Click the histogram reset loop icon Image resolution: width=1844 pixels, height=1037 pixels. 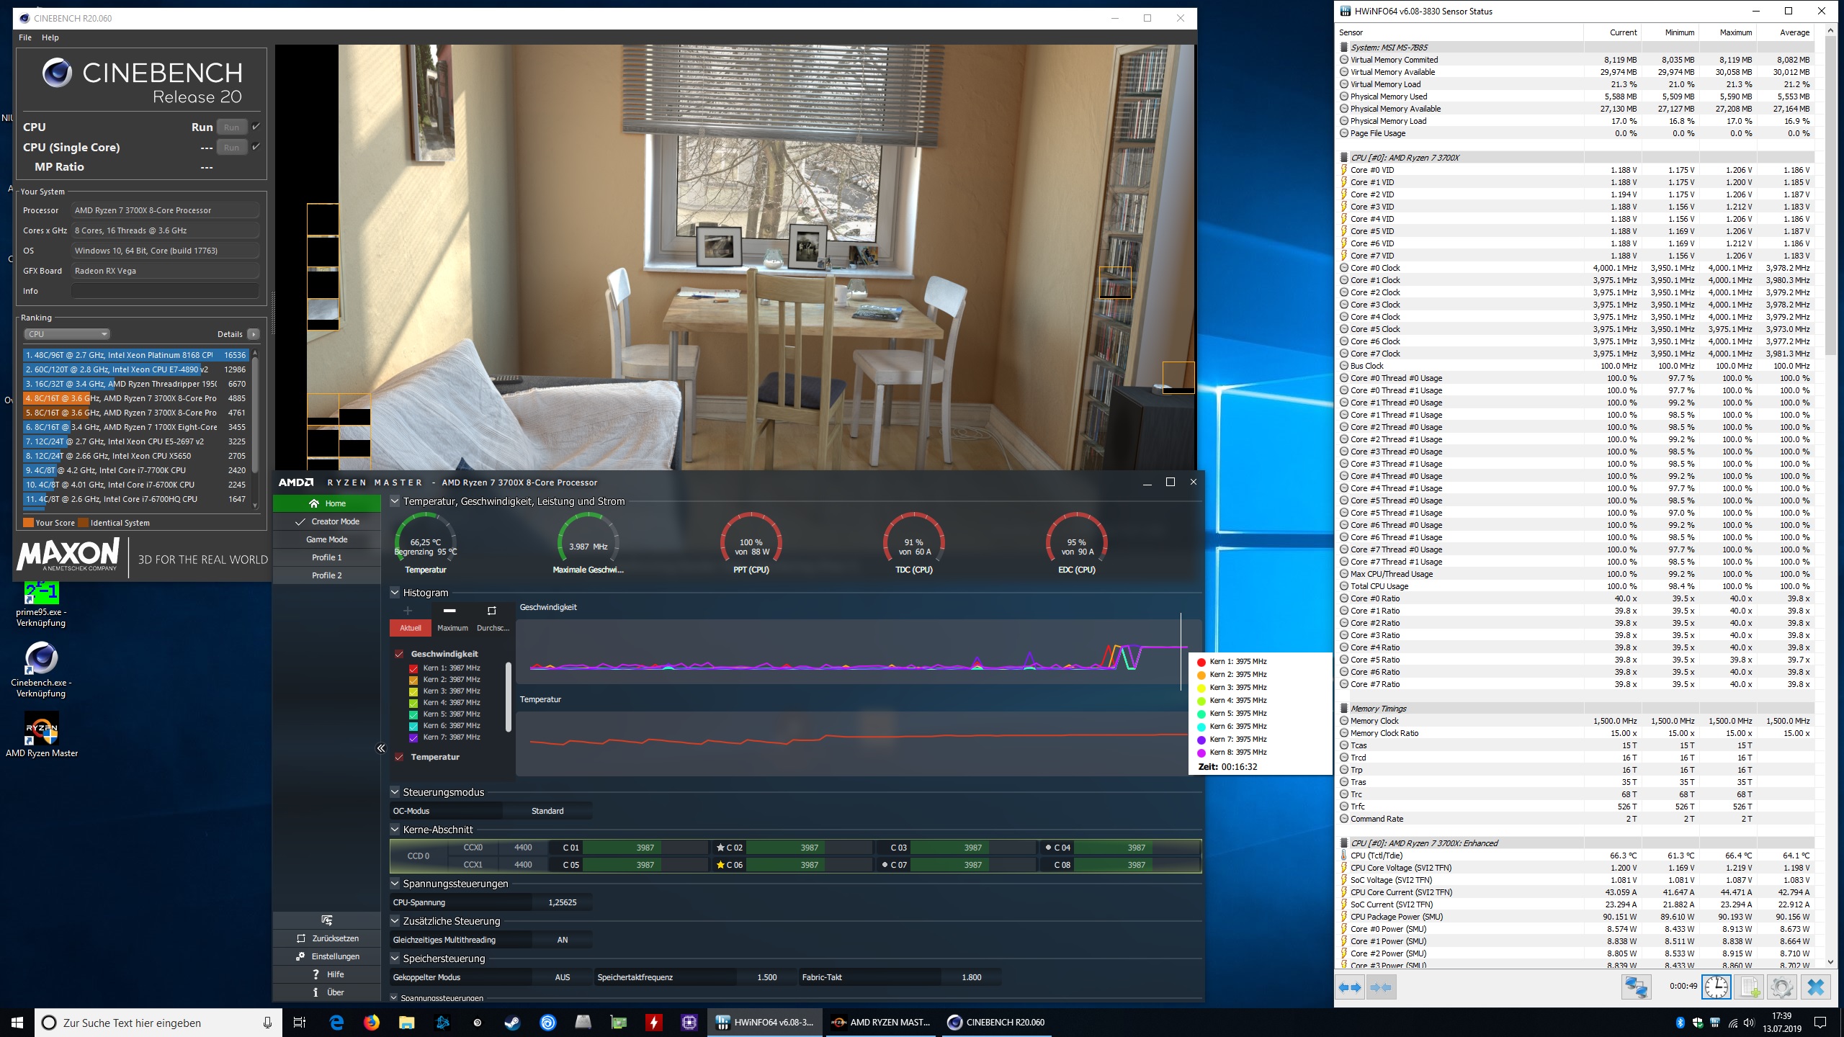pos(491,611)
